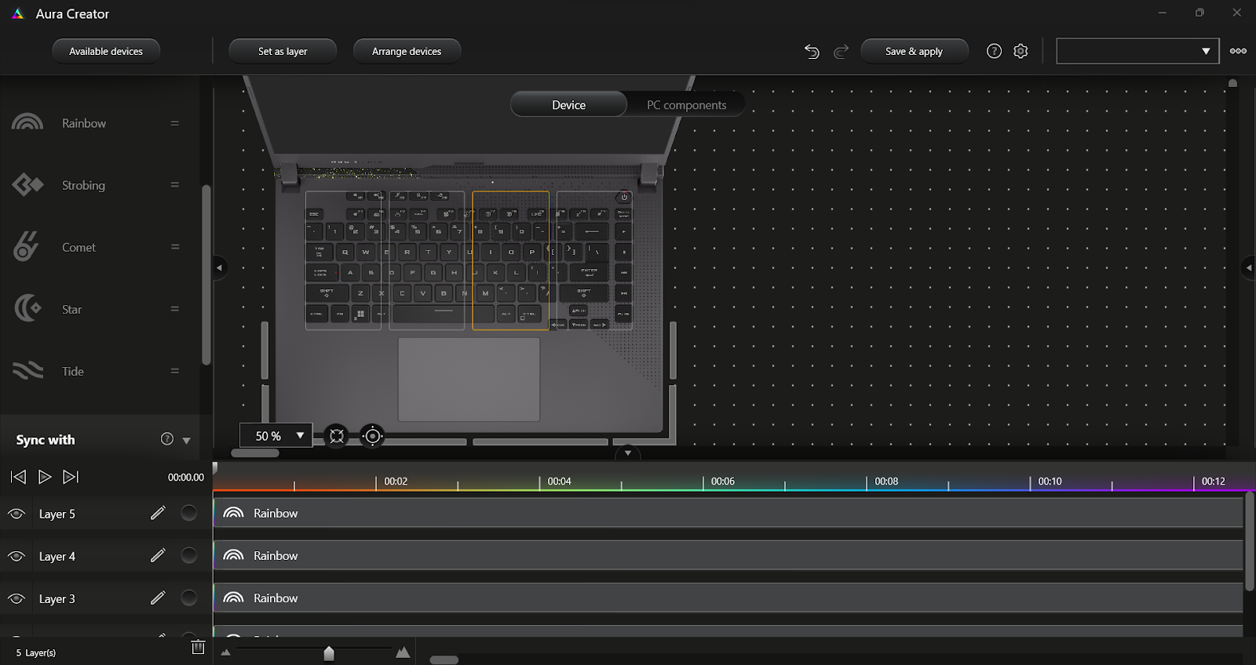Click the center view target icon
The height and width of the screenshot is (665, 1256).
[x=373, y=436]
